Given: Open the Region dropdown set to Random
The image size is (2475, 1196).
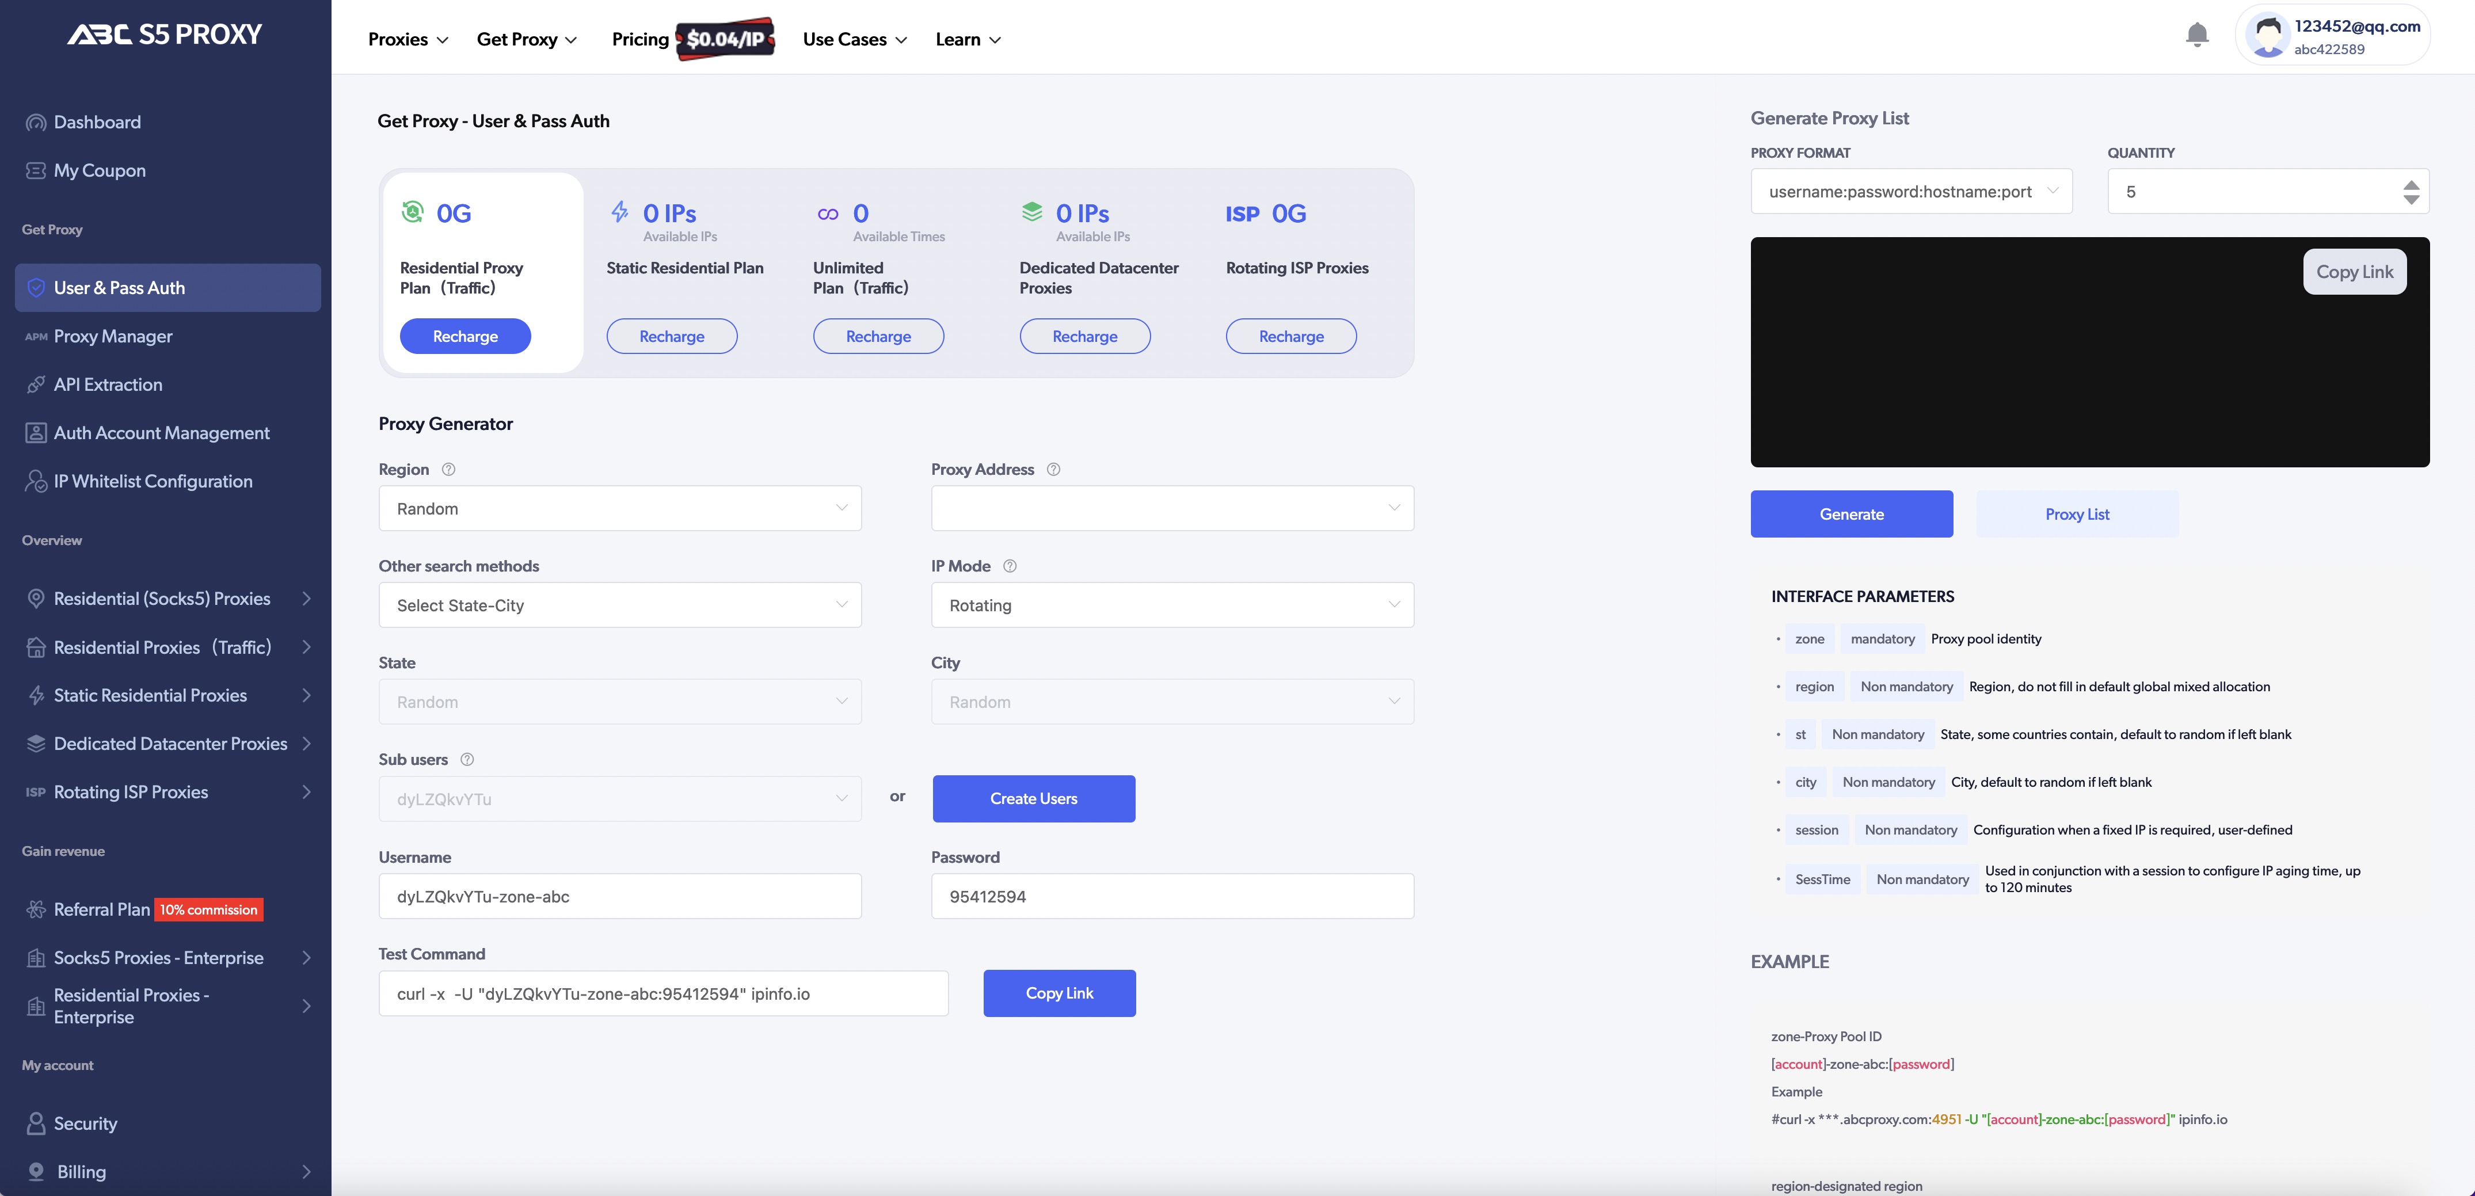Looking at the screenshot, I should point(620,508).
